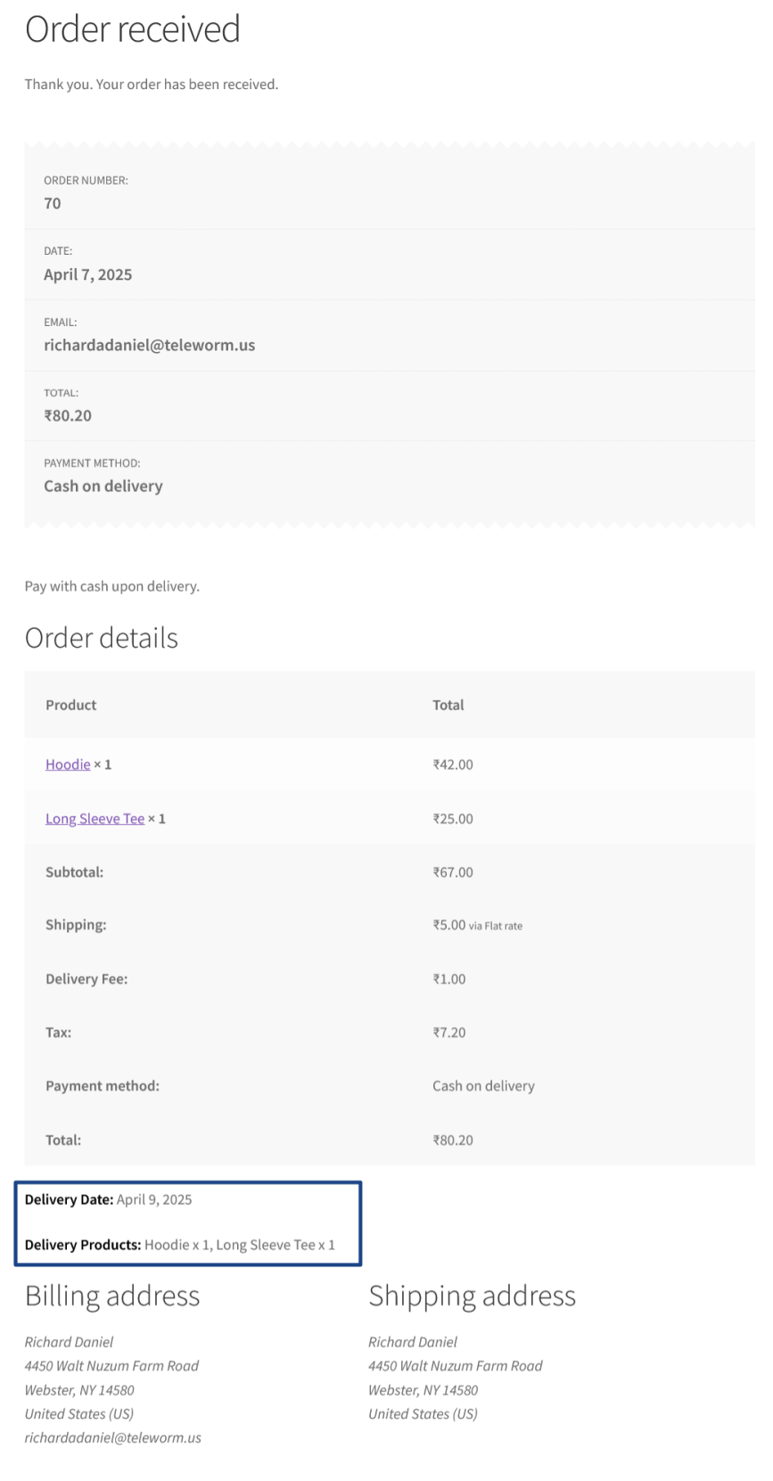Click the ₹5.00 via Flat rate shipping value
Viewport: 773px width, 1481px height.
[477, 926]
